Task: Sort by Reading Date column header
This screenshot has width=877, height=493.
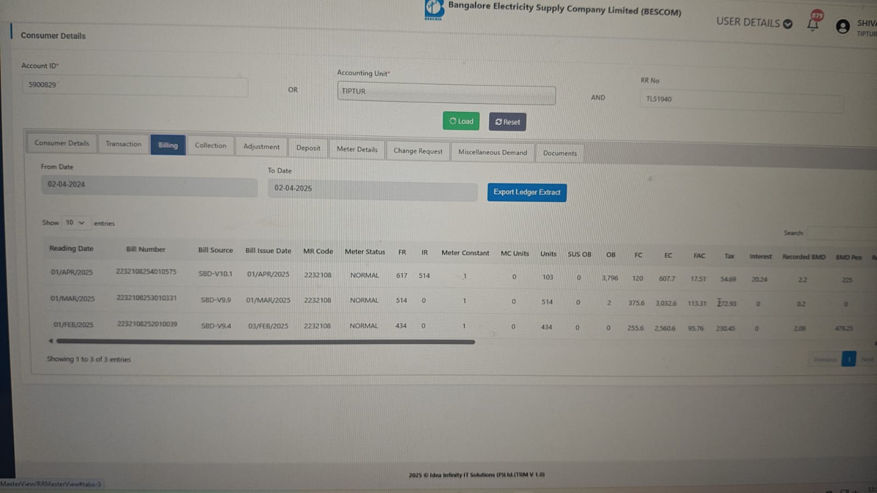Action: [x=71, y=248]
